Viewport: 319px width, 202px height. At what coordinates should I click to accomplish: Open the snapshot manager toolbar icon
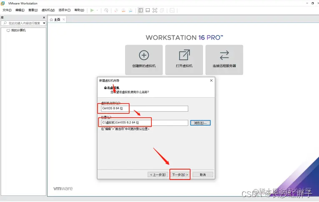[131, 10]
